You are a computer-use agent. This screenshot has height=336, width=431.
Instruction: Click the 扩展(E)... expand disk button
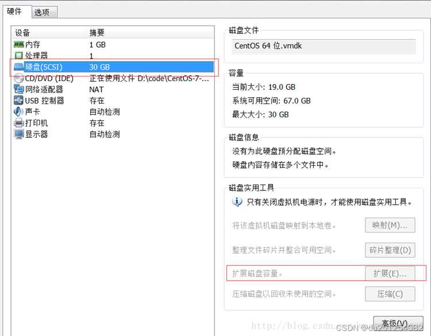coord(390,273)
